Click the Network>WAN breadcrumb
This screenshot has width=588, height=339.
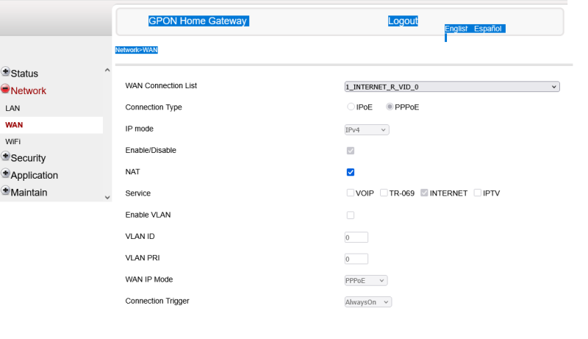pyautogui.click(x=137, y=50)
